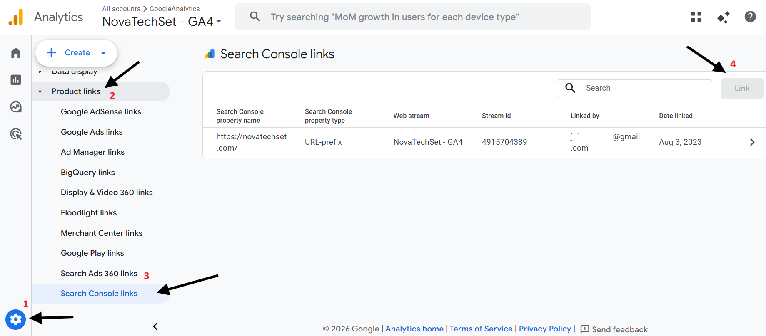Image resolution: width=766 pixels, height=336 pixels.
Task: Click the Link button
Action: pos(742,89)
